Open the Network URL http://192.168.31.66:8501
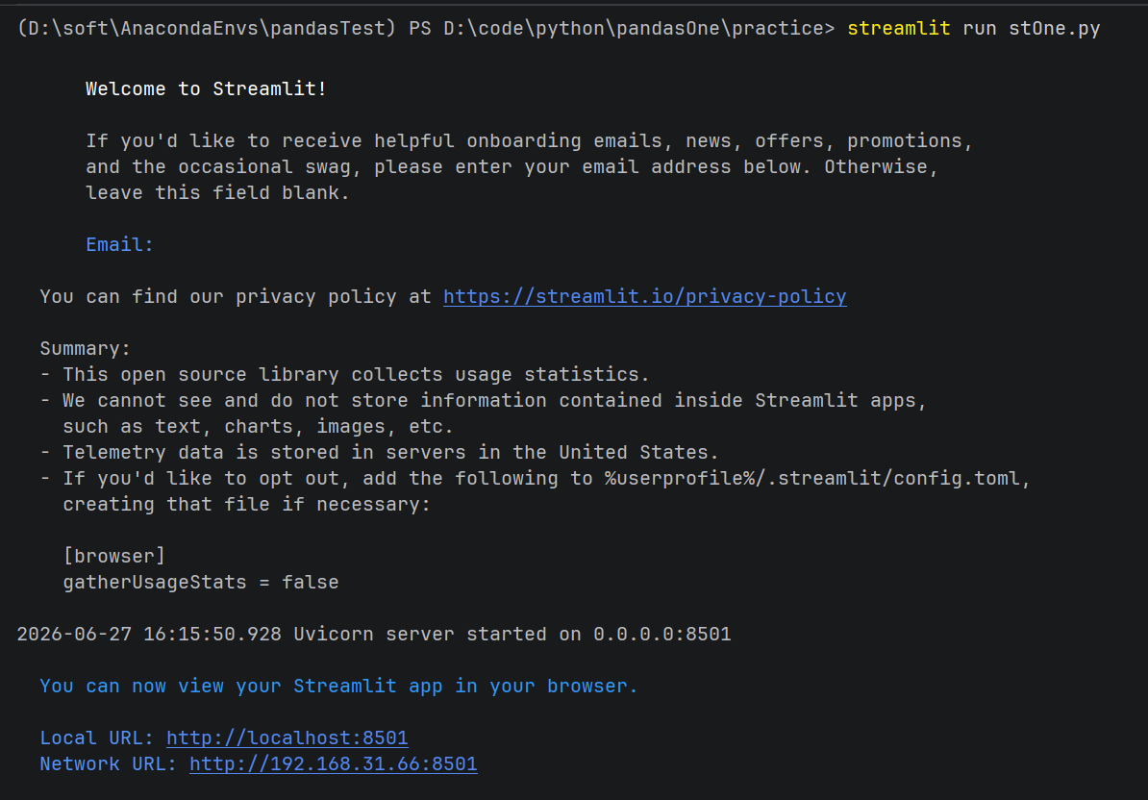This screenshot has height=800, width=1148. [x=333, y=764]
